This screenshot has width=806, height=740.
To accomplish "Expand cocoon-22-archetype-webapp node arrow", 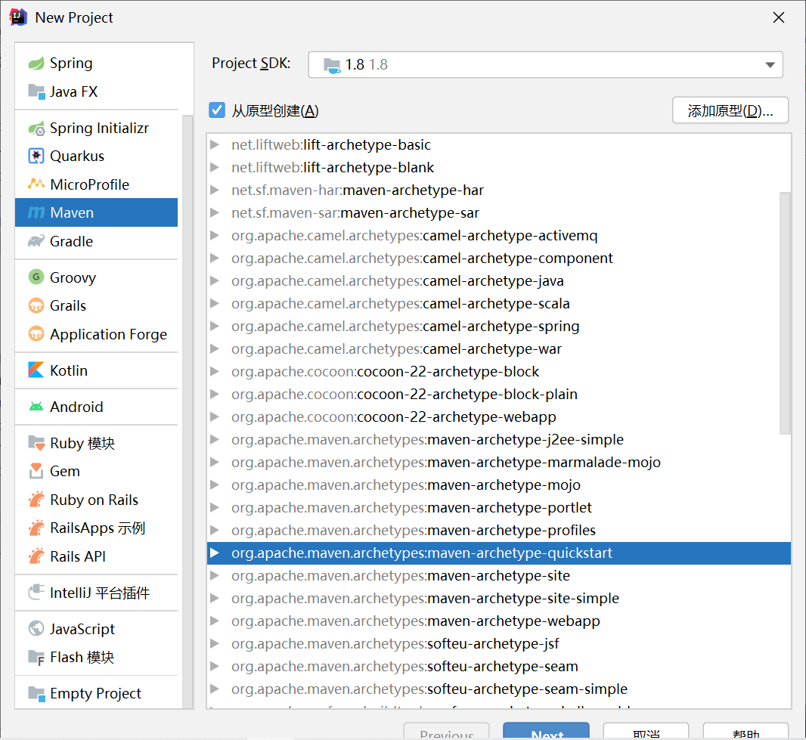I will pyautogui.click(x=215, y=416).
